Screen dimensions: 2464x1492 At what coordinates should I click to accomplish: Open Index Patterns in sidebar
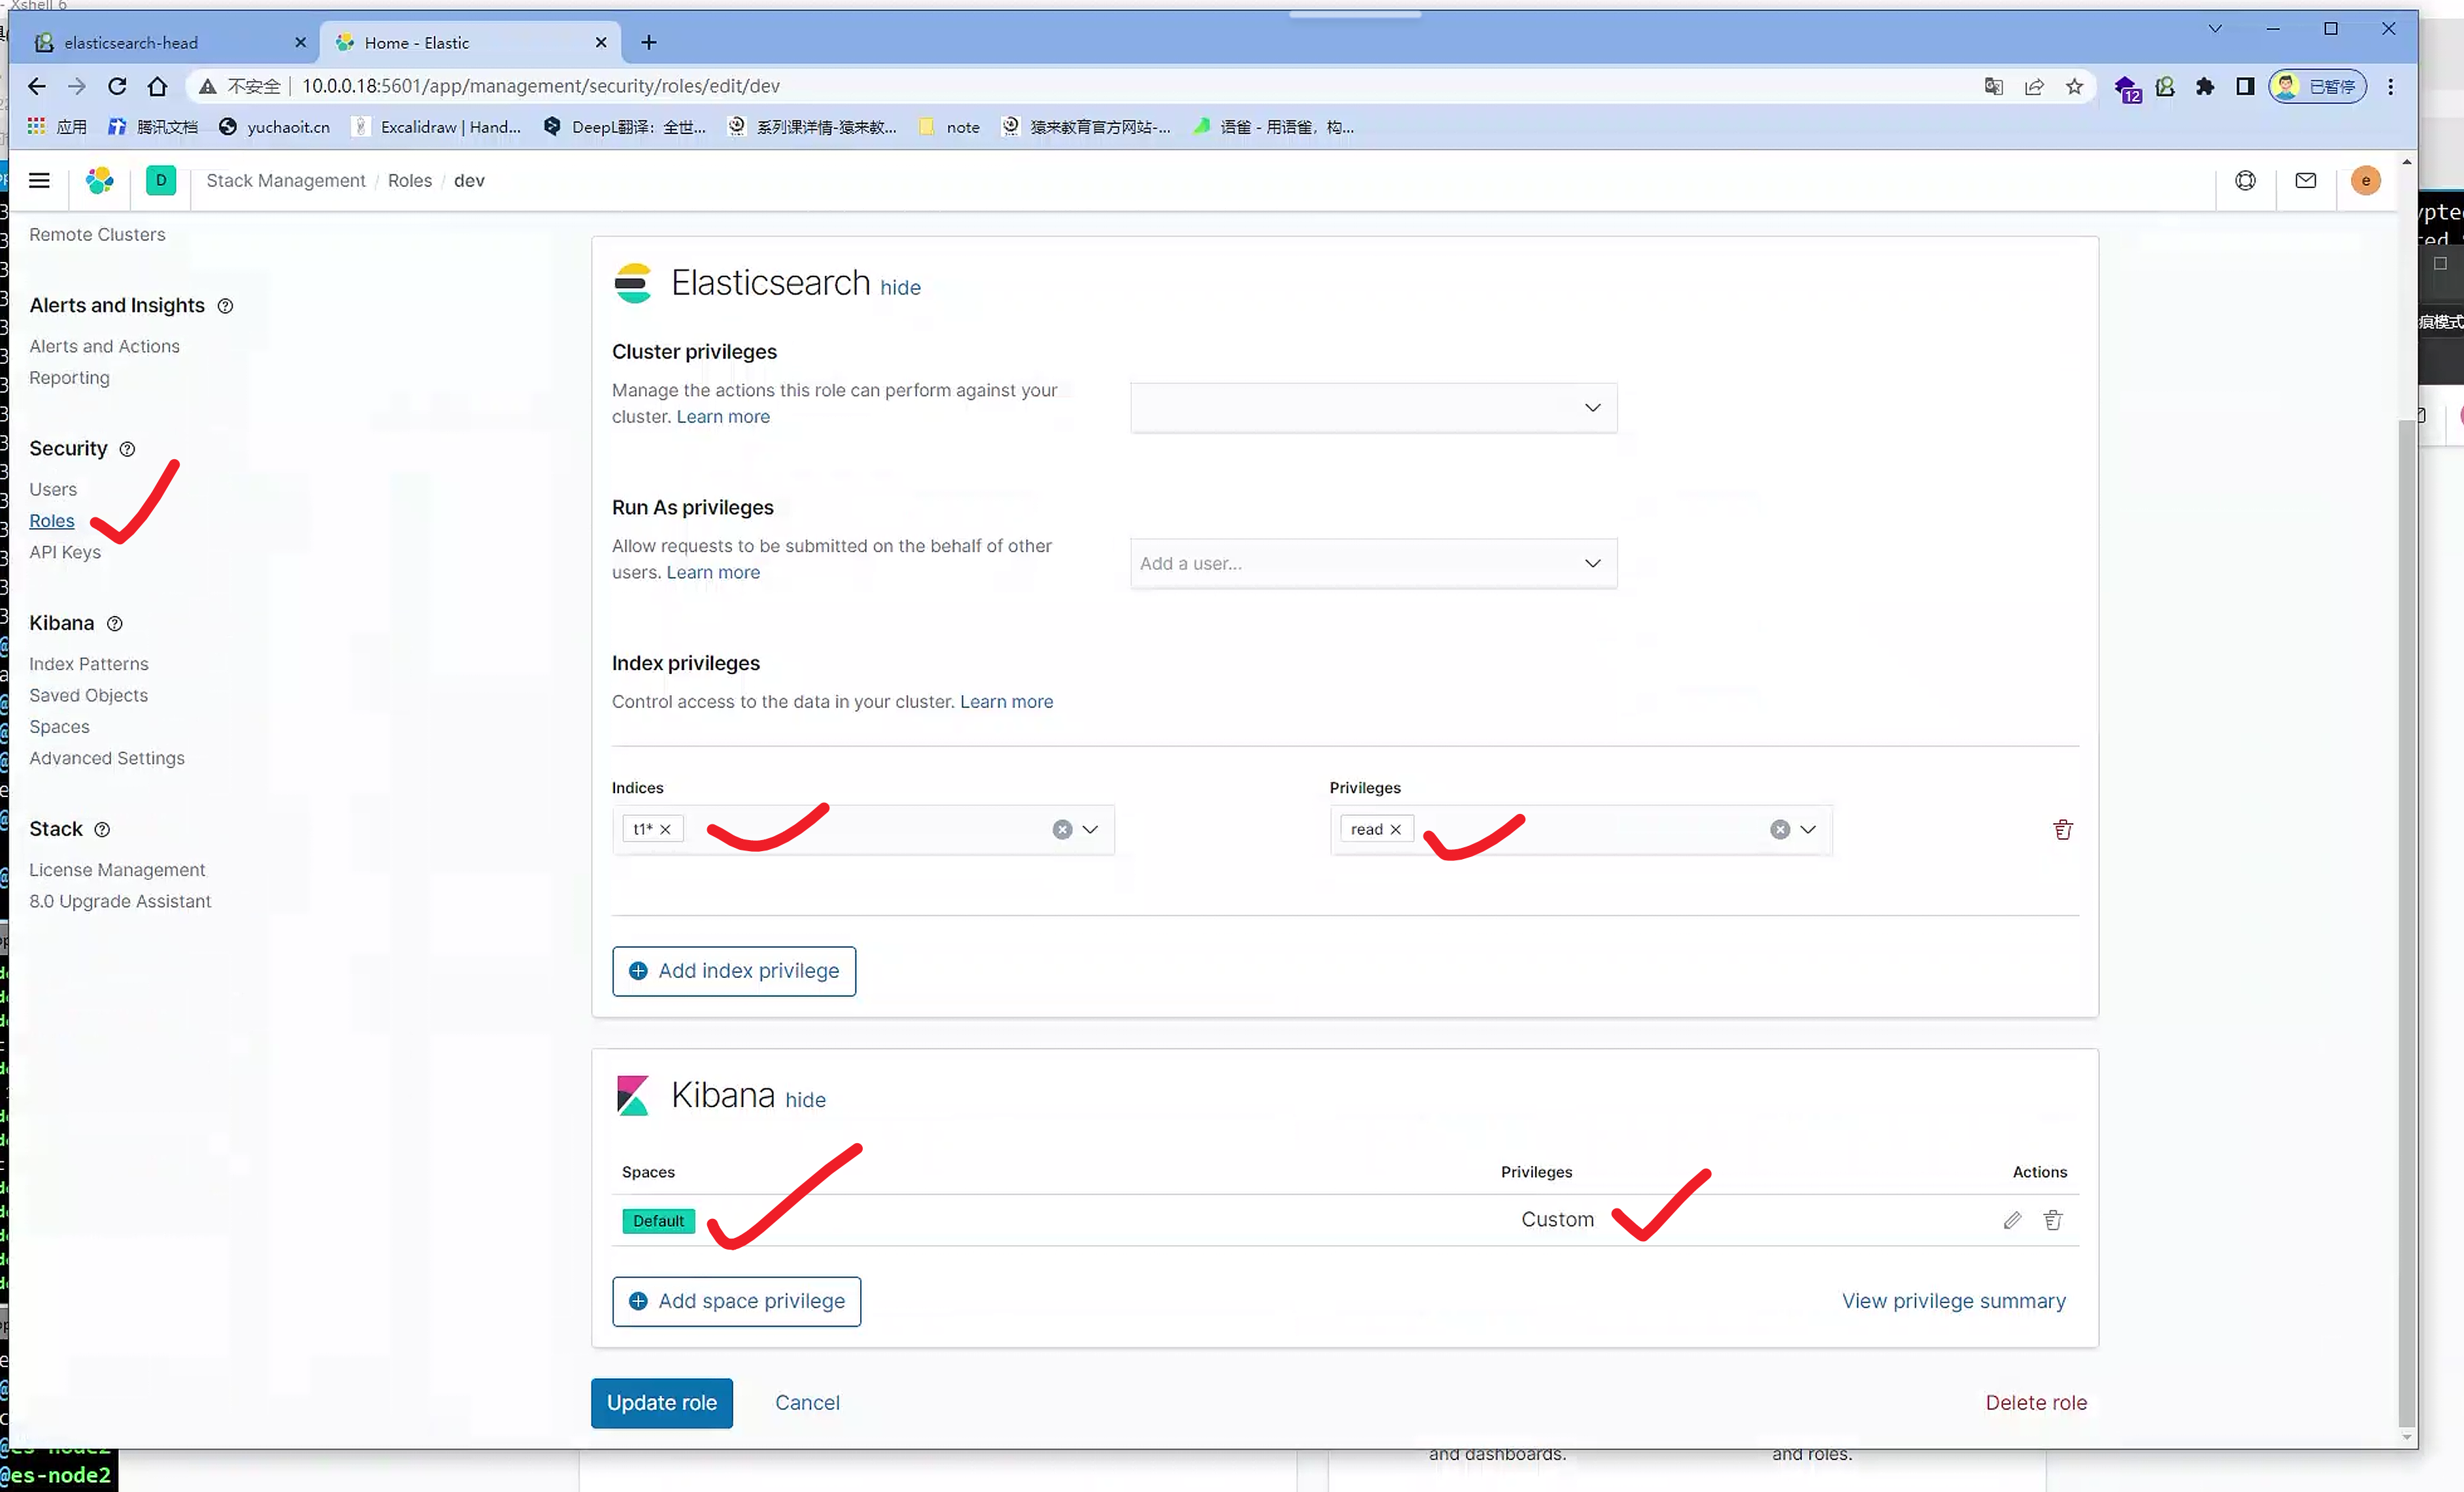(x=89, y=664)
